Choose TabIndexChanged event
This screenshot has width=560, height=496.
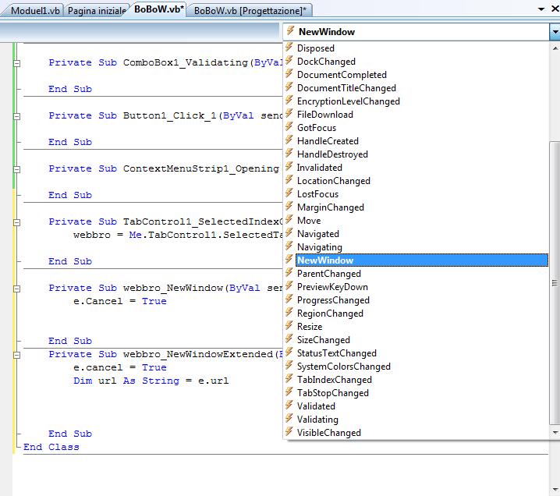point(335,380)
